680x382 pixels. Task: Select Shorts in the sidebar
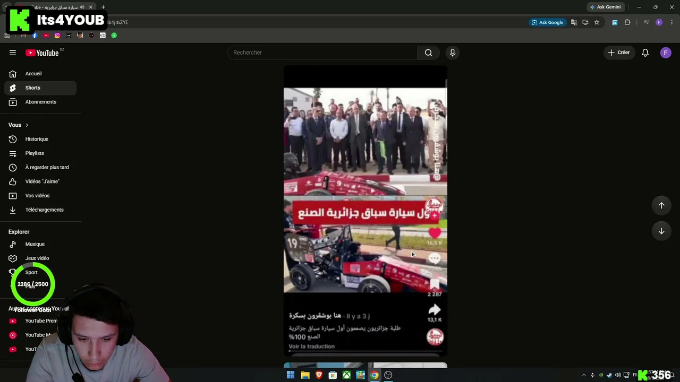[40, 88]
